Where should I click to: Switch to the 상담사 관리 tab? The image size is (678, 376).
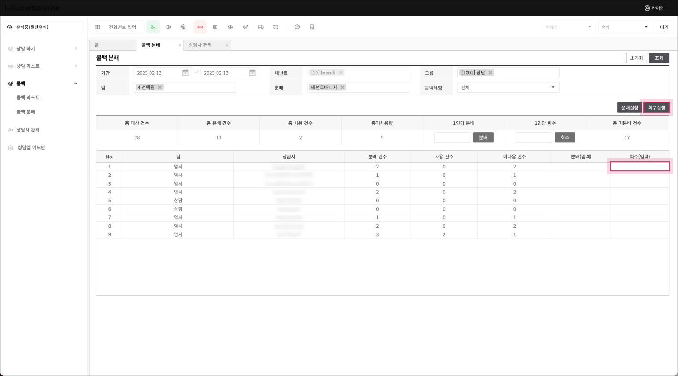(x=200, y=45)
